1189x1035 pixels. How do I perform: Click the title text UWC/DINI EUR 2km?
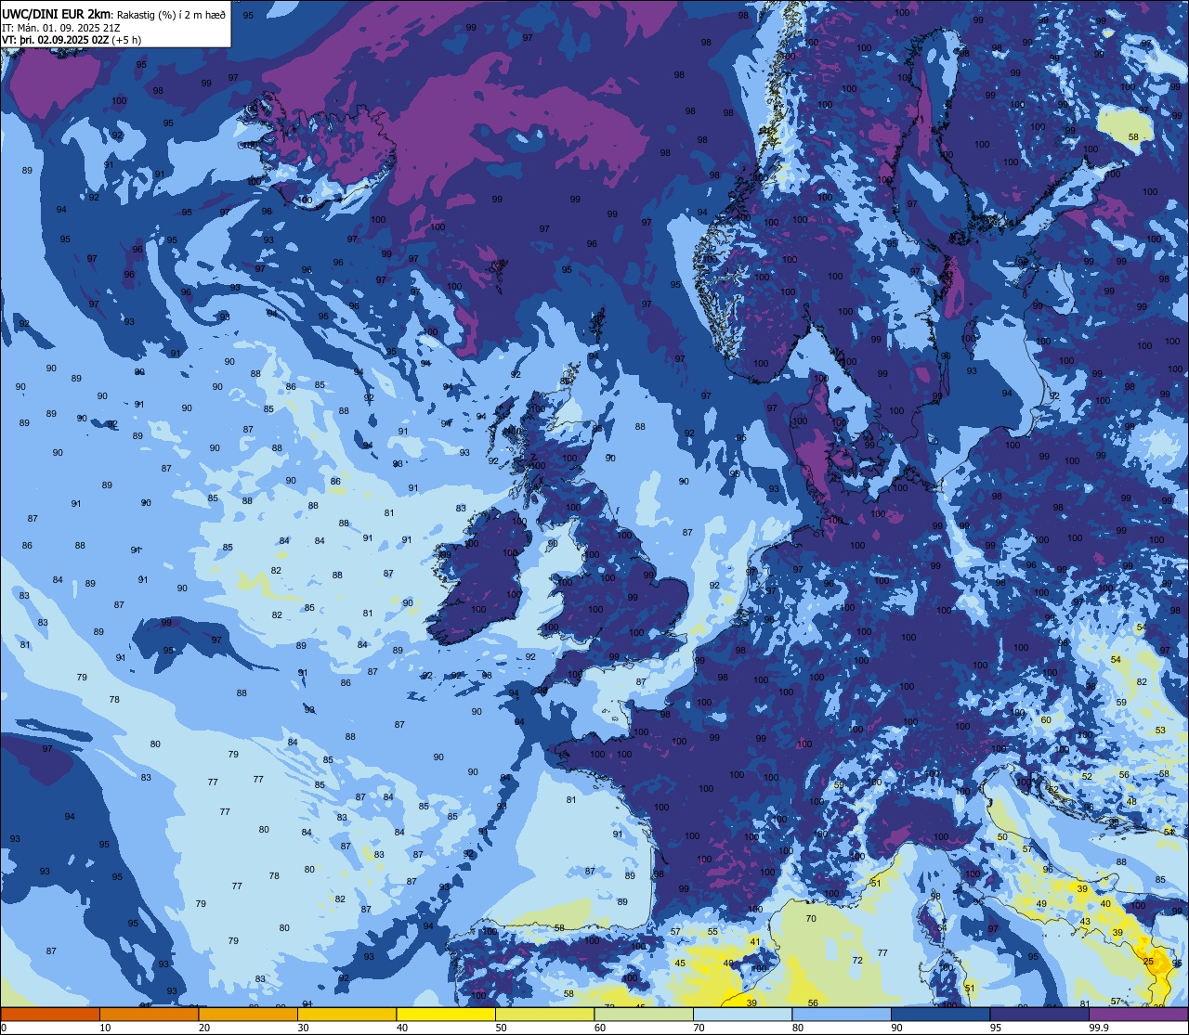pyautogui.click(x=57, y=13)
